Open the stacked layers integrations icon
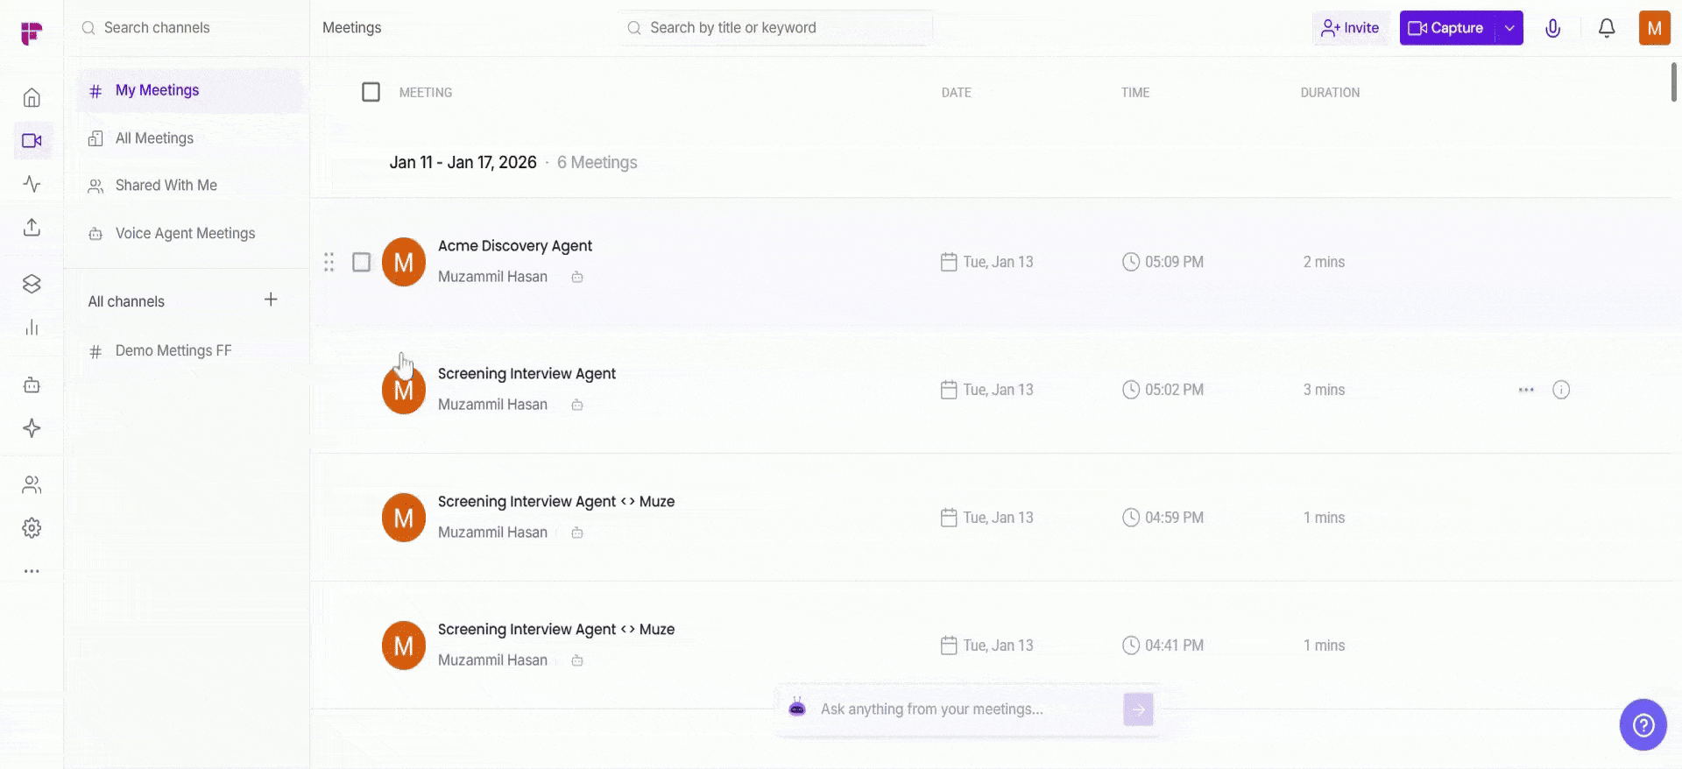This screenshot has height=769, width=1682. [32, 284]
